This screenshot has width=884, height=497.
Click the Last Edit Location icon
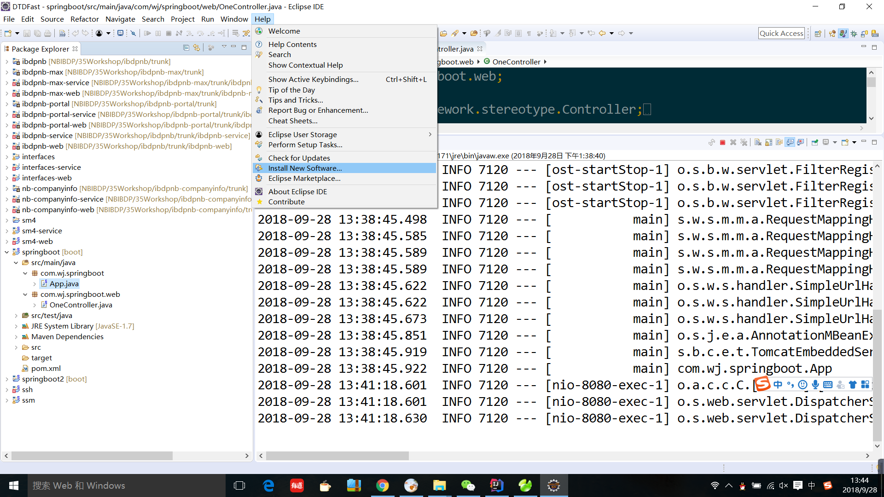(591, 33)
